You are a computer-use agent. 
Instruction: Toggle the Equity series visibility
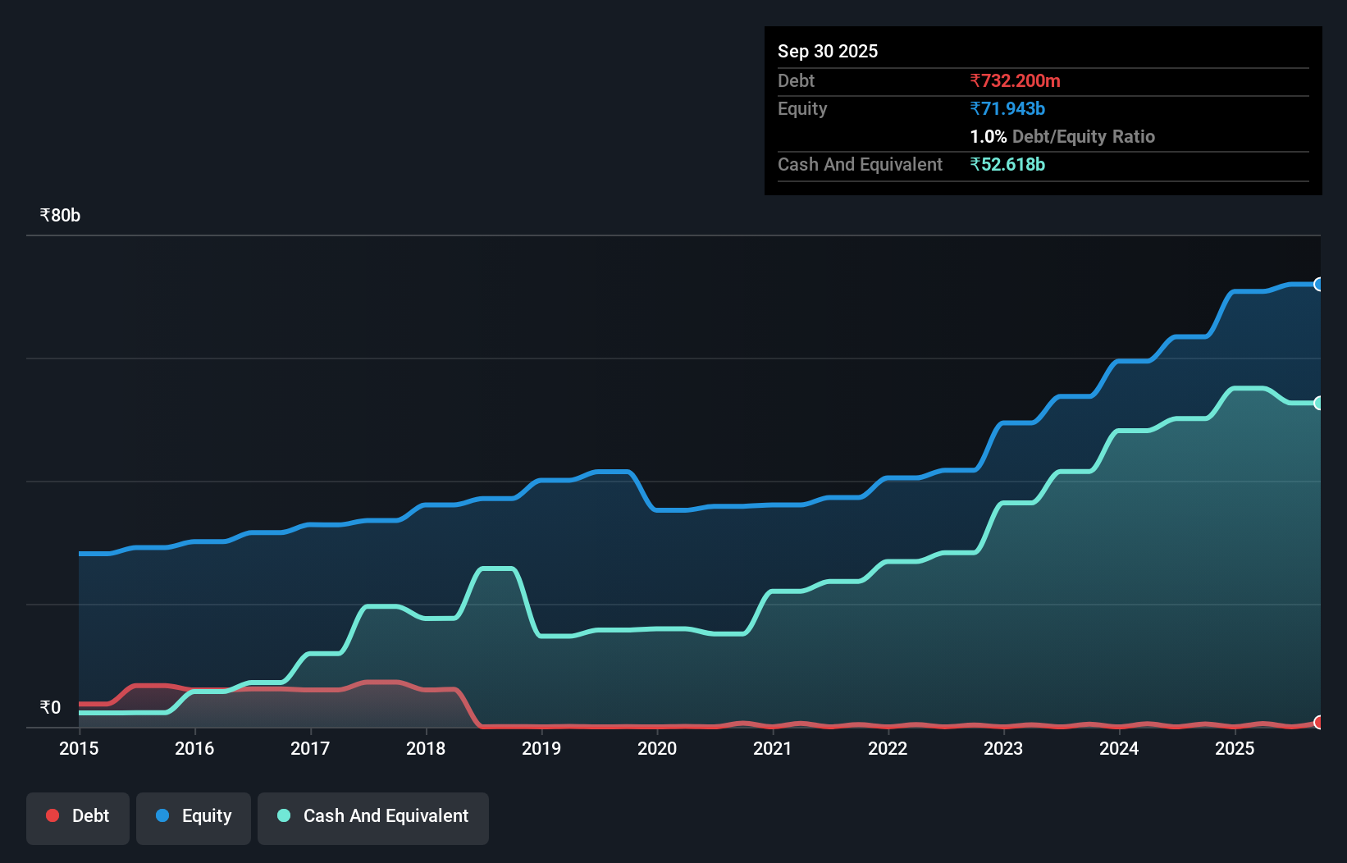click(193, 815)
